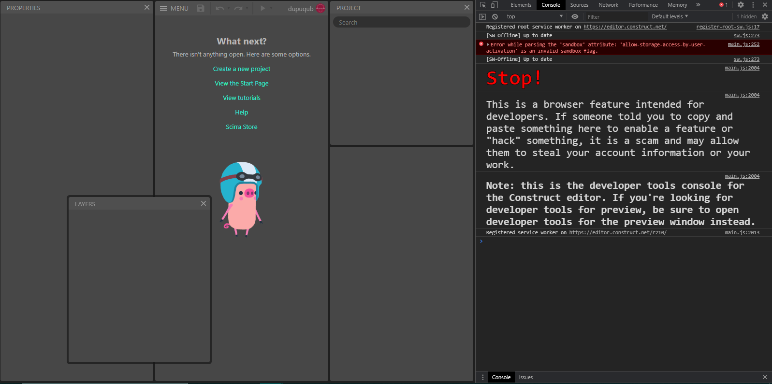Viewport: 772px width, 384px height.
Task: Open the hamburger MENU in Construct editor
Action: [x=174, y=8]
